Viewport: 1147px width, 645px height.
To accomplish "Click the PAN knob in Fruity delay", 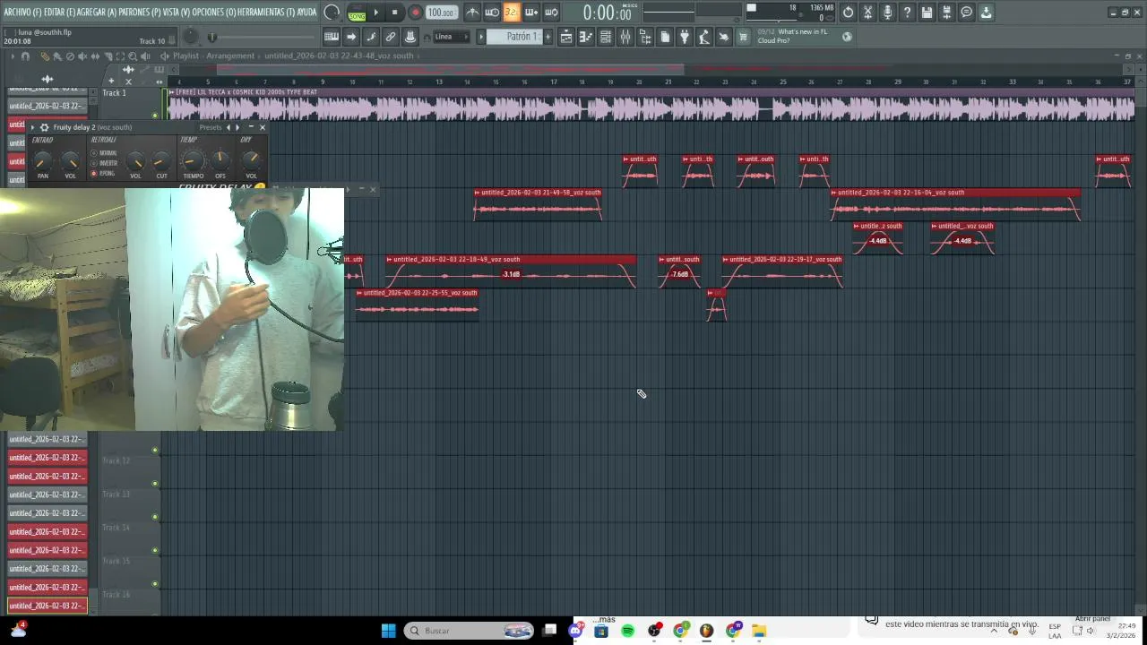I will pos(42,161).
